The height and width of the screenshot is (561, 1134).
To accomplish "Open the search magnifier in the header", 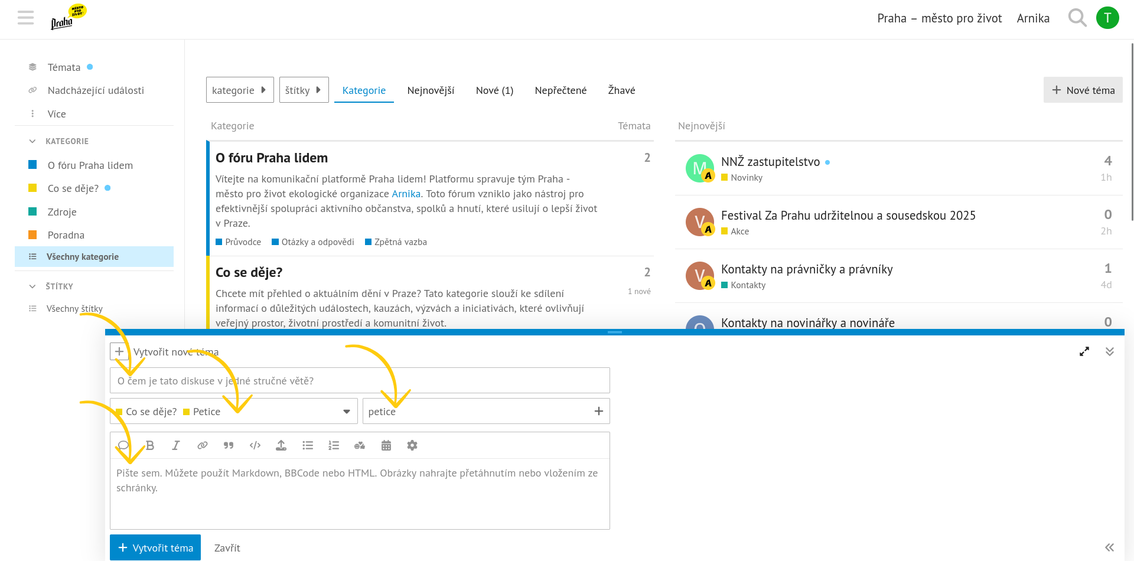I will (1077, 18).
